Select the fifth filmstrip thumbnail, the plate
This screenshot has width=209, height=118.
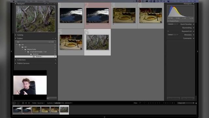(55, 109)
